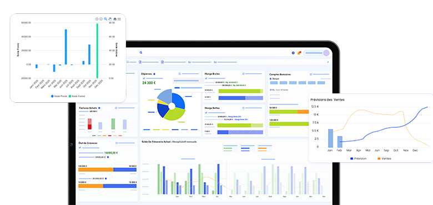
Task: Click the Solde De Trésorerie Actuel heading
Action: 169,142
